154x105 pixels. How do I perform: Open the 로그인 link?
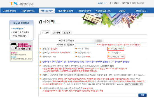[116, 3]
